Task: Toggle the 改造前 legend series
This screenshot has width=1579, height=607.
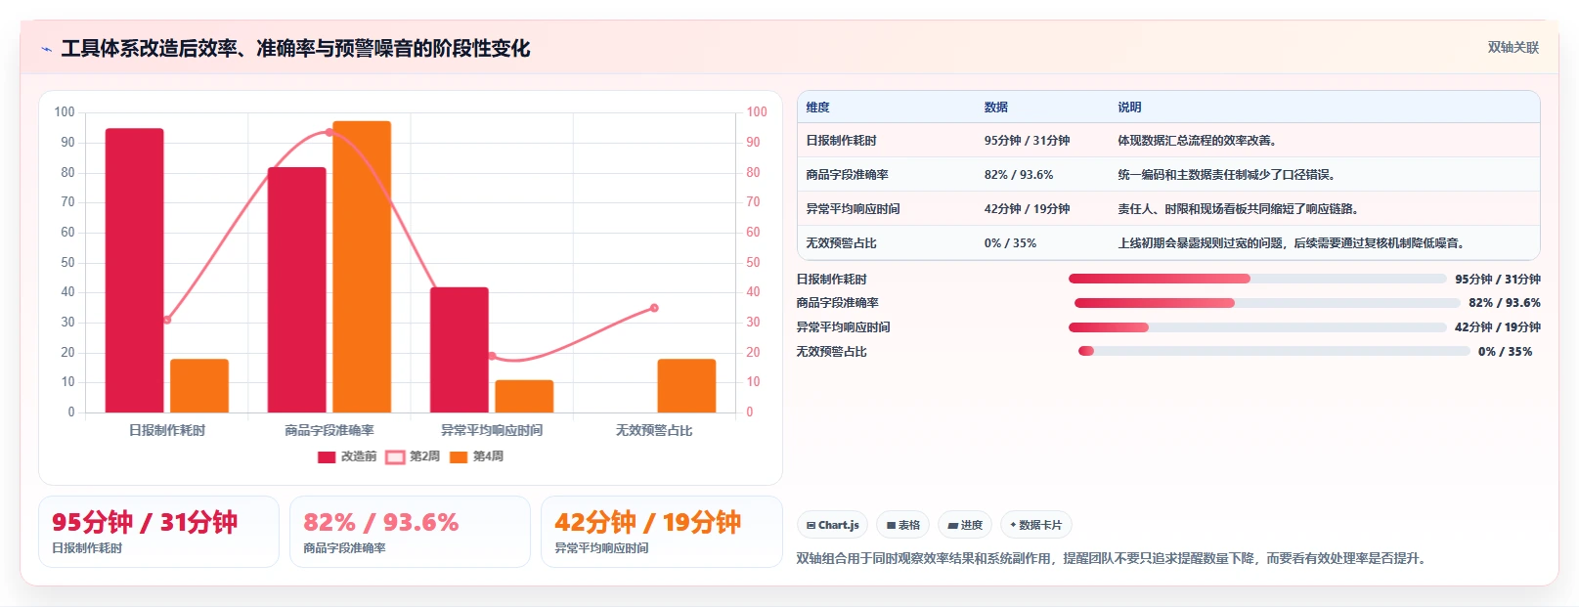Action: click(347, 456)
